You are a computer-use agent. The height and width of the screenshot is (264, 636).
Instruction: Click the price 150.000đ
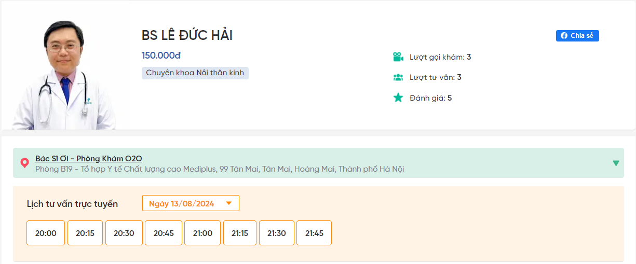tap(161, 55)
